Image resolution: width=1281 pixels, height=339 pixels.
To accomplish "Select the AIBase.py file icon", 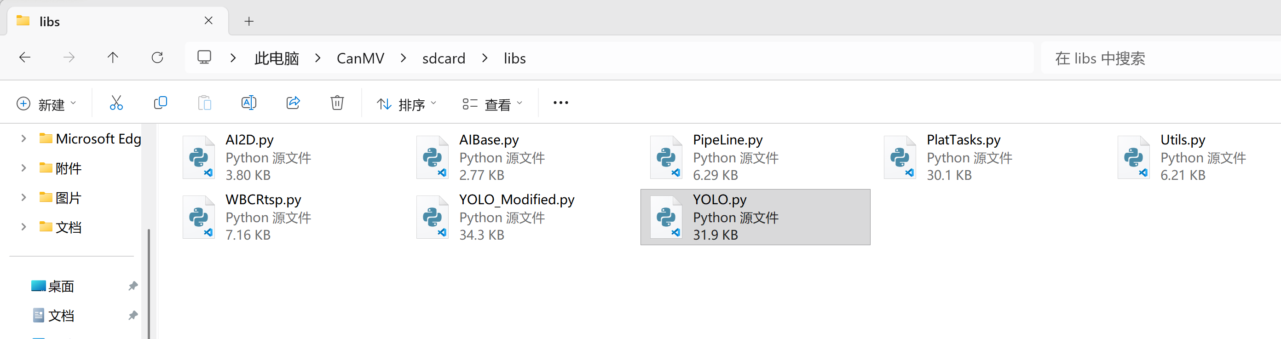I will tap(433, 157).
